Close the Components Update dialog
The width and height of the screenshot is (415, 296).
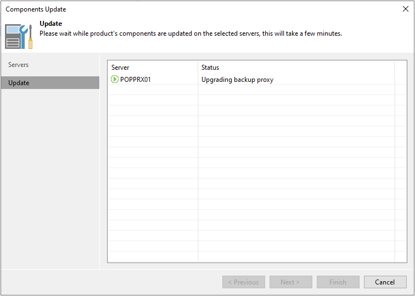[405, 9]
